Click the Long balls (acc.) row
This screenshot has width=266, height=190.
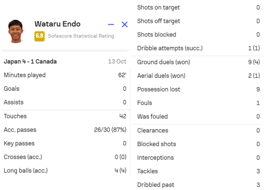pos(65,171)
